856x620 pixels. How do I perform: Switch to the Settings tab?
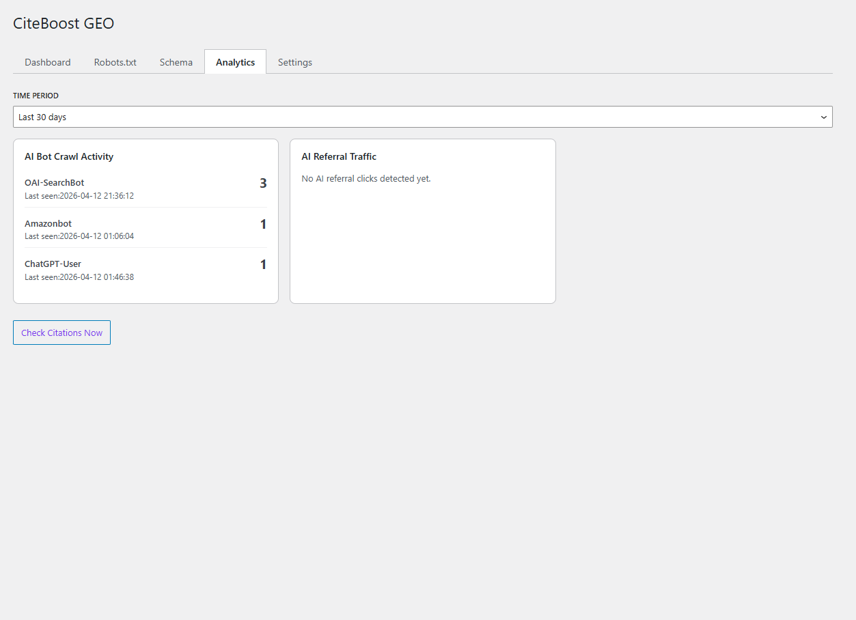point(294,62)
